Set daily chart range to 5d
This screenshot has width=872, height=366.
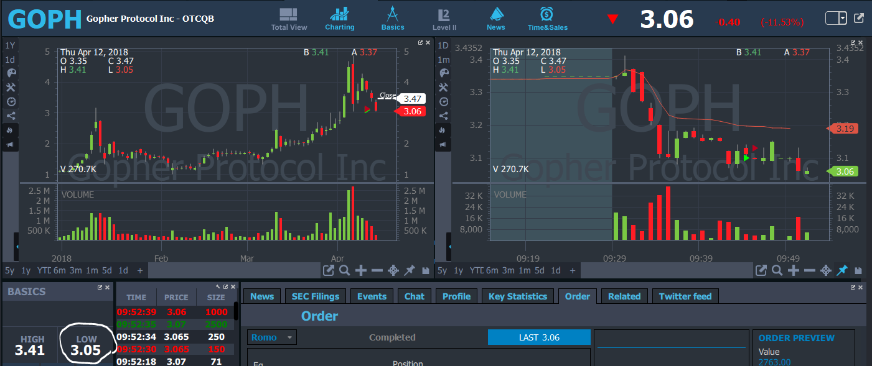click(107, 270)
